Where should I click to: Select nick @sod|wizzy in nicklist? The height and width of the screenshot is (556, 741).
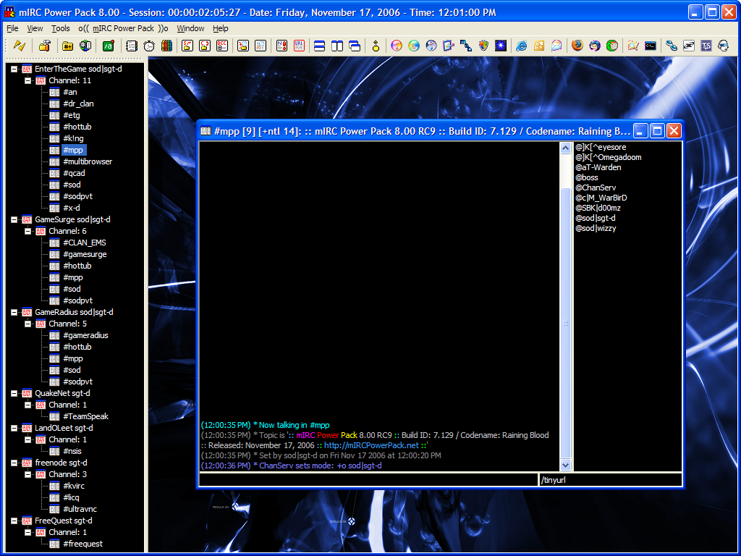click(596, 228)
